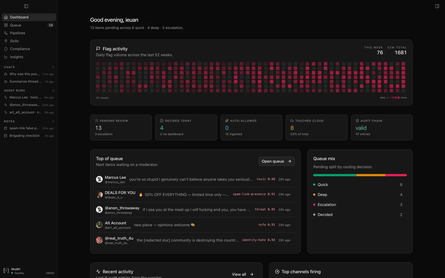Open the Compliance page
The height and width of the screenshot is (278, 445).
click(x=29, y=49)
